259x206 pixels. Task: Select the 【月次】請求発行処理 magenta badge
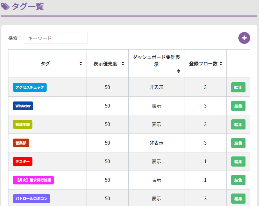click(33, 180)
